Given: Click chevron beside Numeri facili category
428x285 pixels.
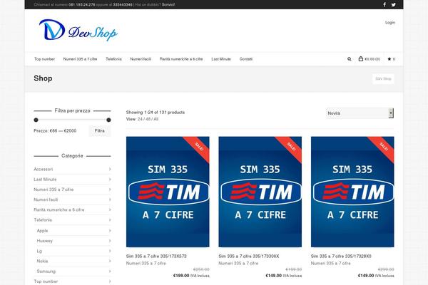Looking at the screenshot, I should coord(110,199).
